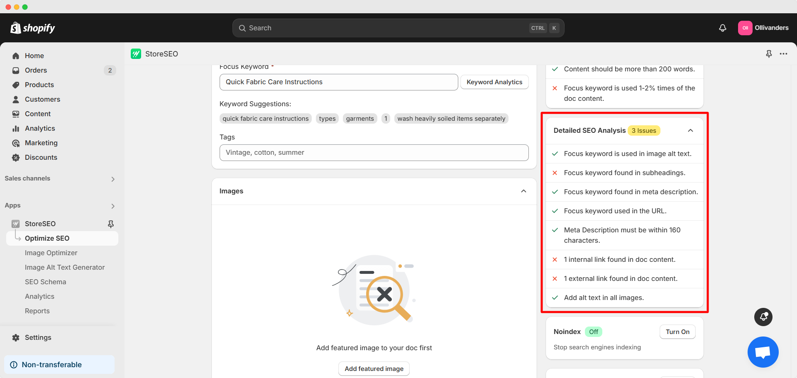Click the Tags input field

click(374, 153)
